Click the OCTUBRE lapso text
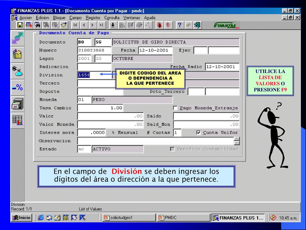Screen dimensions: 306x230 tap(123, 58)
